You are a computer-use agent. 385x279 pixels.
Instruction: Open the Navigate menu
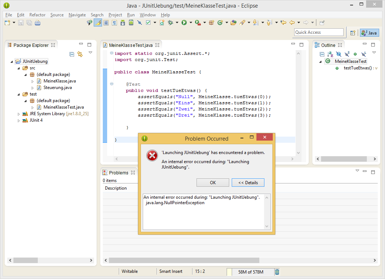tap(77, 15)
